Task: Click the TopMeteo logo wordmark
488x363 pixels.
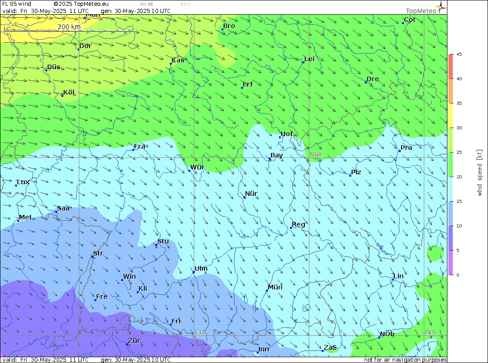Action: coord(421,11)
